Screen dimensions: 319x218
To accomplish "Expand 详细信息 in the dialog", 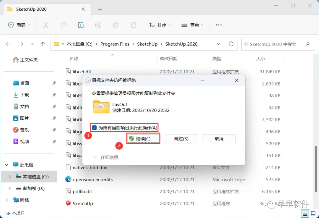I will 106,157.
